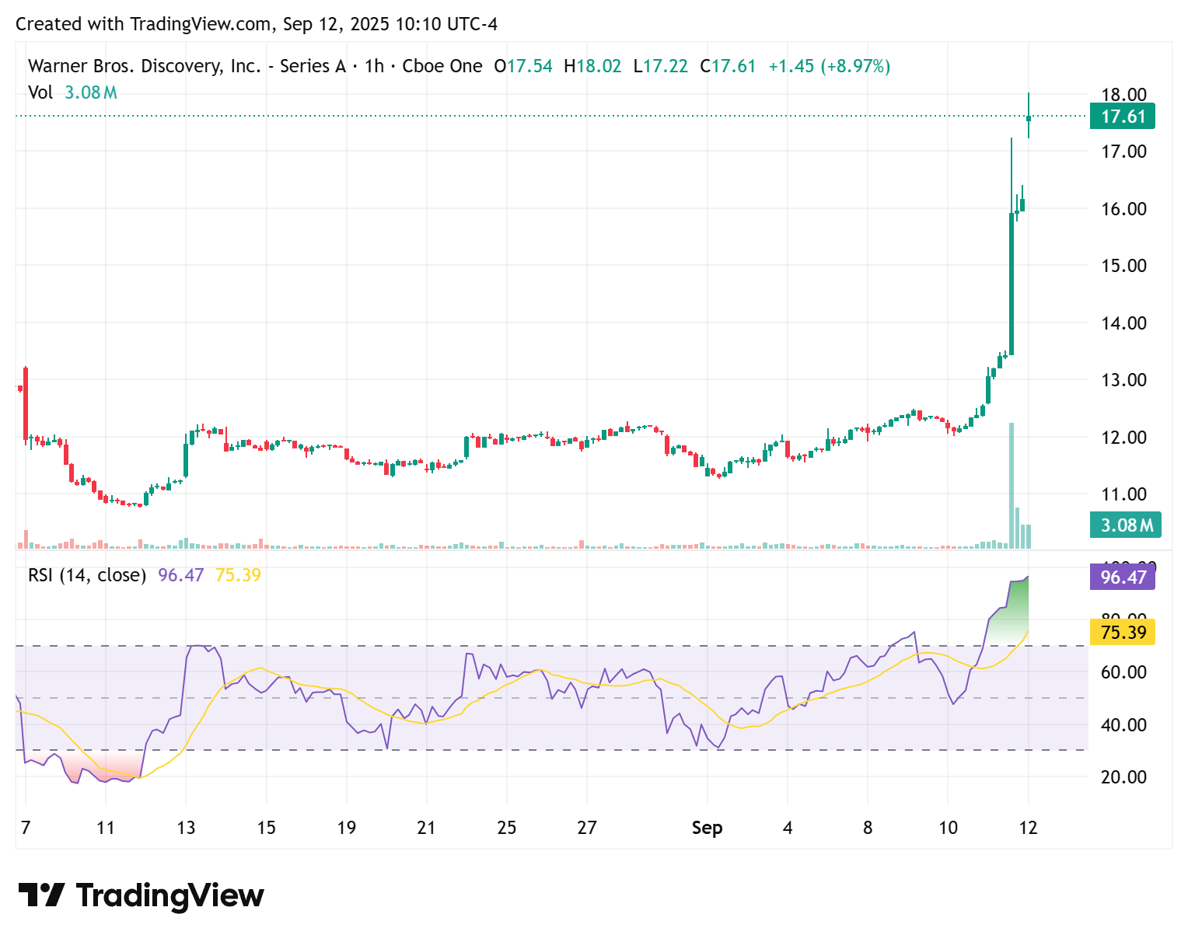Click the TradingView logo icon
This screenshot has width=1188, height=942.
tap(41, 895)
